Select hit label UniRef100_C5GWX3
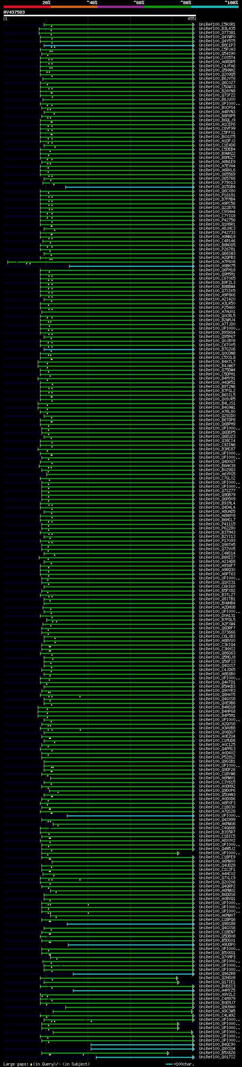Image resolution: width=242 pixels, height=1067 pixels. coord(217,87)
